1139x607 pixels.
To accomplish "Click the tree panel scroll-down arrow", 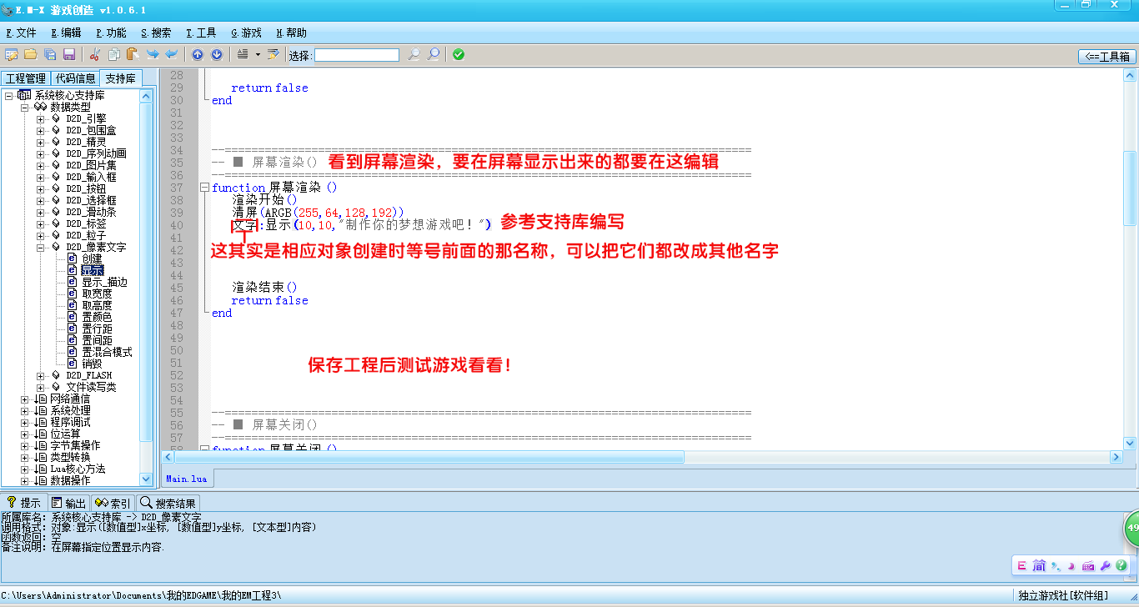I will [147, 479].
